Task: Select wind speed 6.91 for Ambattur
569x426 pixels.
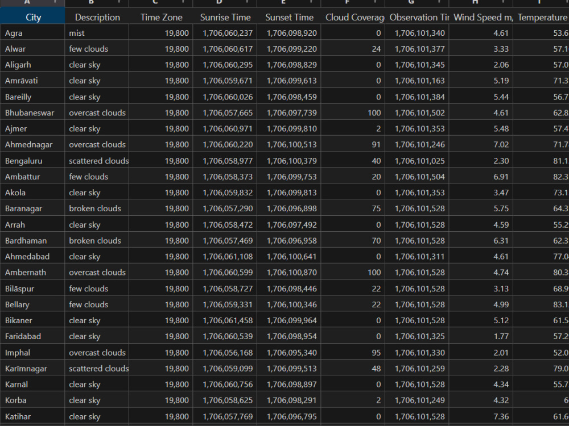Action: click(x=481, y=177)
